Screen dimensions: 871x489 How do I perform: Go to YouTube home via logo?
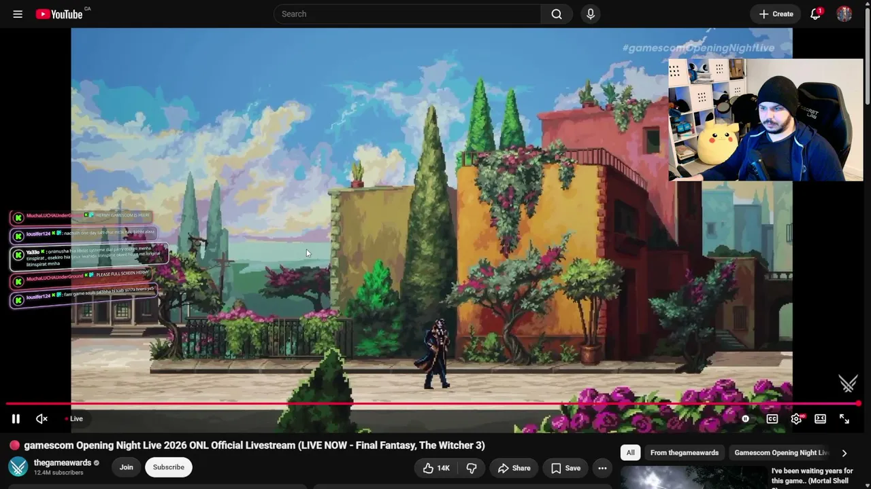[59, 14]
